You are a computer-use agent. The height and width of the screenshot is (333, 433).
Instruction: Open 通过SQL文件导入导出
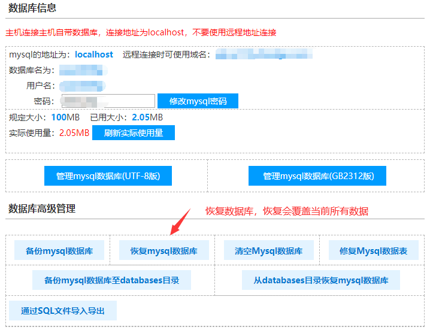point(63,311)
